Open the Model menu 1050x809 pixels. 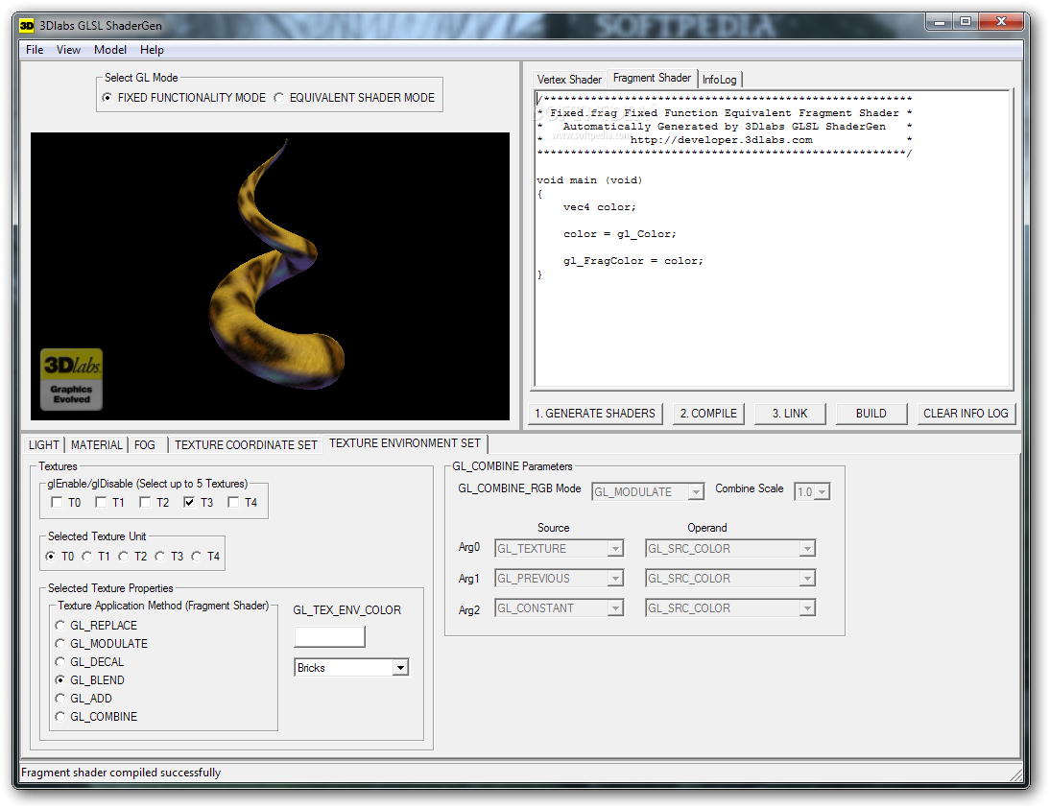109,50
